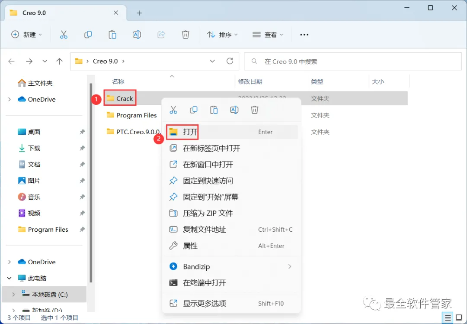
Task: Open 桌面 in the sidebar
Action: (29, 132)
